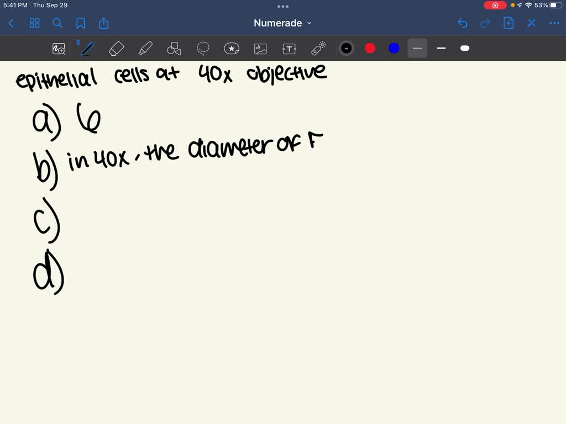Open the Elements sticker tool
566x424 pixels.
pos(232,49)
